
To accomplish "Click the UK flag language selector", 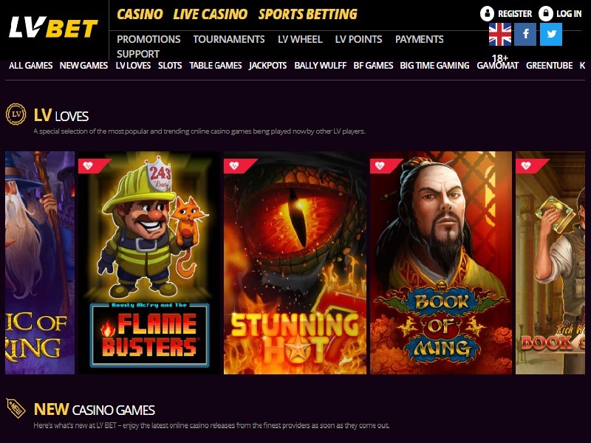I will coord(500,34).
